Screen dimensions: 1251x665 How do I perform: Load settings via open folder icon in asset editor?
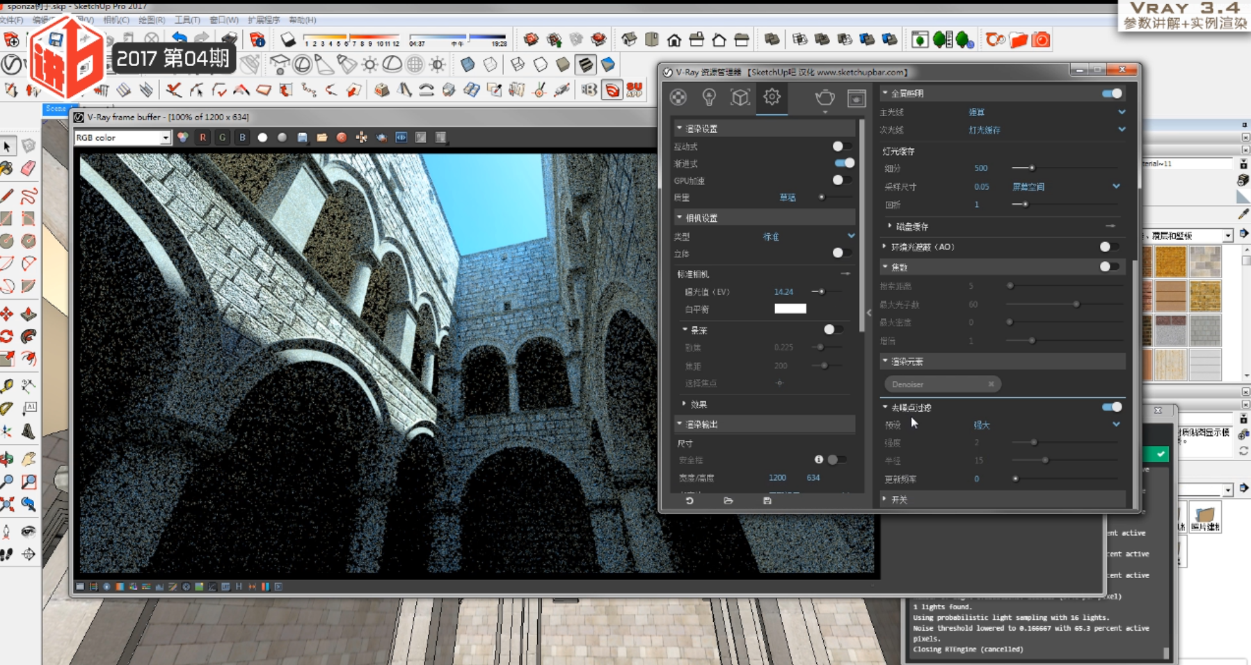(x=728, y=501)
